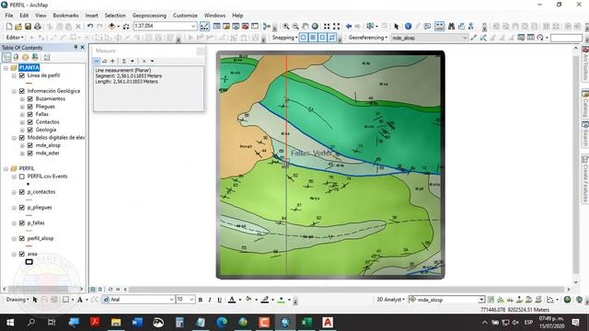Print the map
589x331 pixels.
[38, 27]
